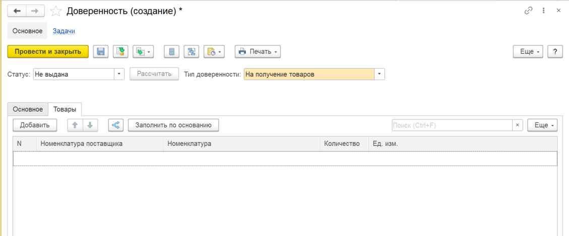This screenshot has width=569, height=236.
Task: Select the Товары tab
Action: tap(65, 109)
